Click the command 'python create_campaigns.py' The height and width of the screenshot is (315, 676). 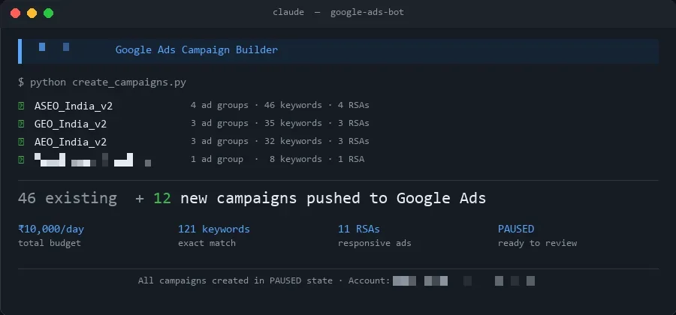[107, 82]
